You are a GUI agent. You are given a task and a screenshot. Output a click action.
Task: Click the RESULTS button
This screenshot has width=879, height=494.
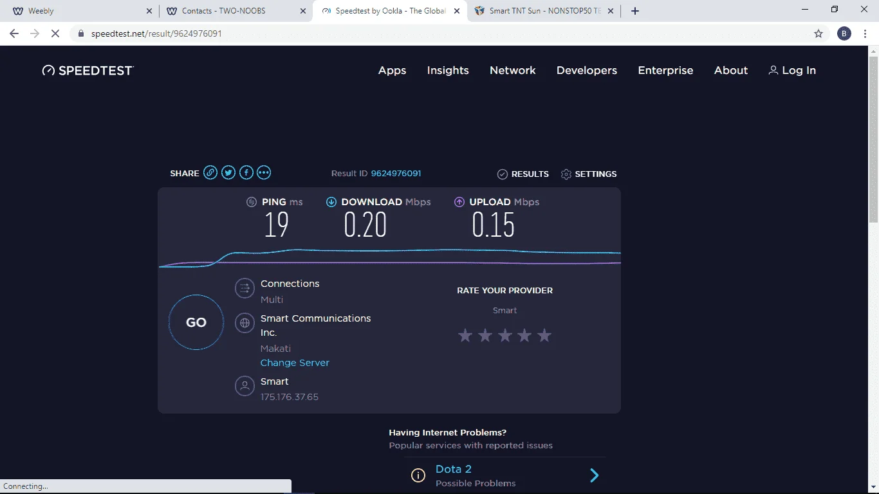[x=523, y=174]
